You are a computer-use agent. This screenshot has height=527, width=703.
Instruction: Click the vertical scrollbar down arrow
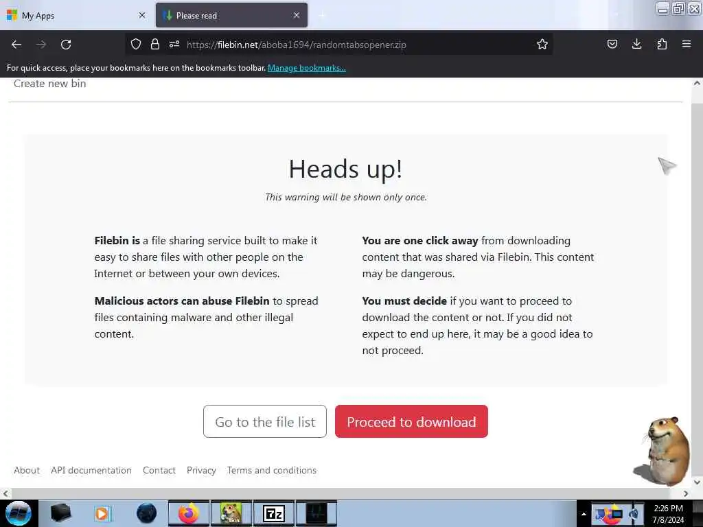pos(697,482)
